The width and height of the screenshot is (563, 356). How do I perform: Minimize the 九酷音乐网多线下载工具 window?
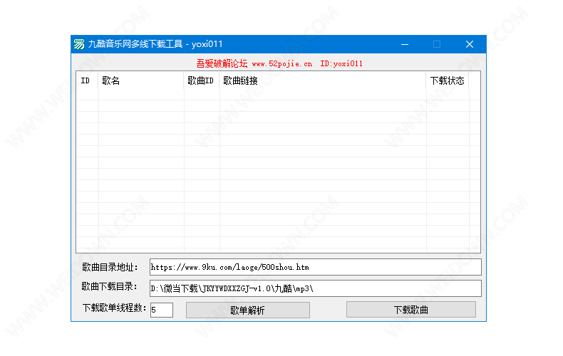tap(405, 44)
